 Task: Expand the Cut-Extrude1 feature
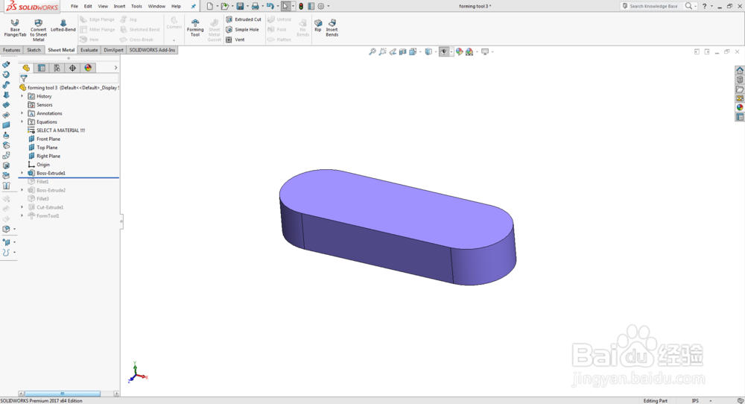22,207
